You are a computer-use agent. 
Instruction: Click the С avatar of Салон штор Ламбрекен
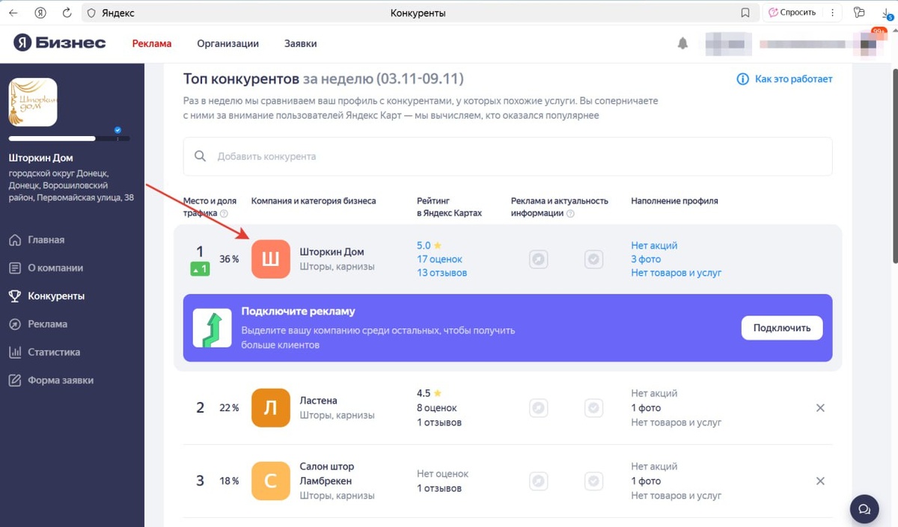point(271,481)
